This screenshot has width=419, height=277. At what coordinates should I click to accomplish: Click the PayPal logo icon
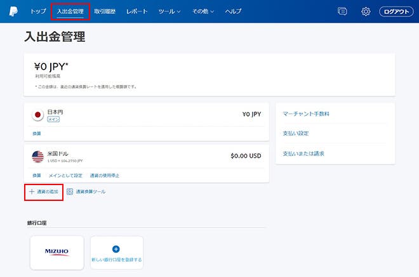point(13,11)
